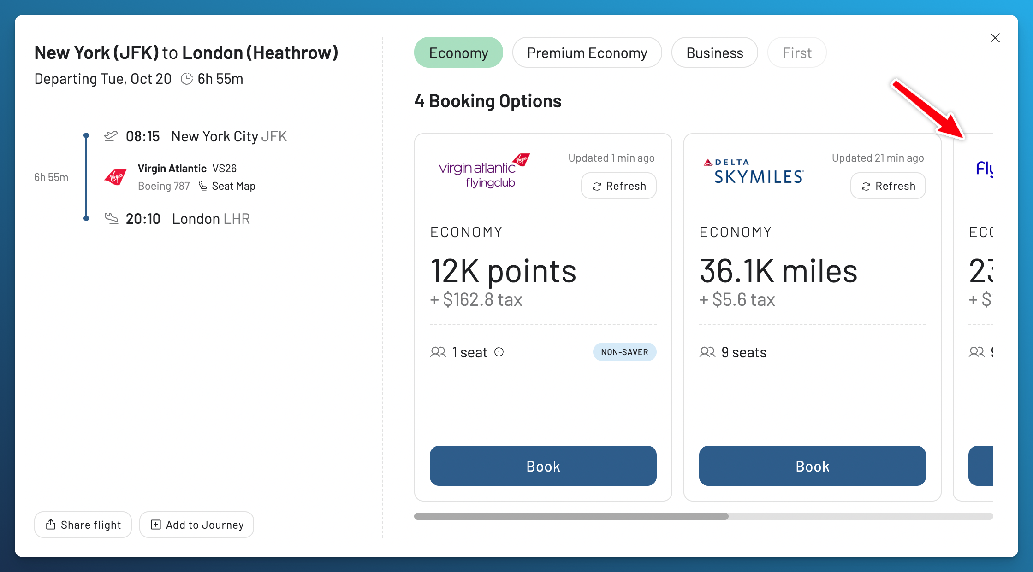Click the seats icon beside 1 seat
1033x572 pixels.
[438, 352]
